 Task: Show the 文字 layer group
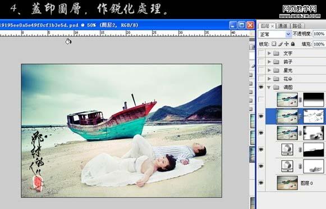click(261, 53)
